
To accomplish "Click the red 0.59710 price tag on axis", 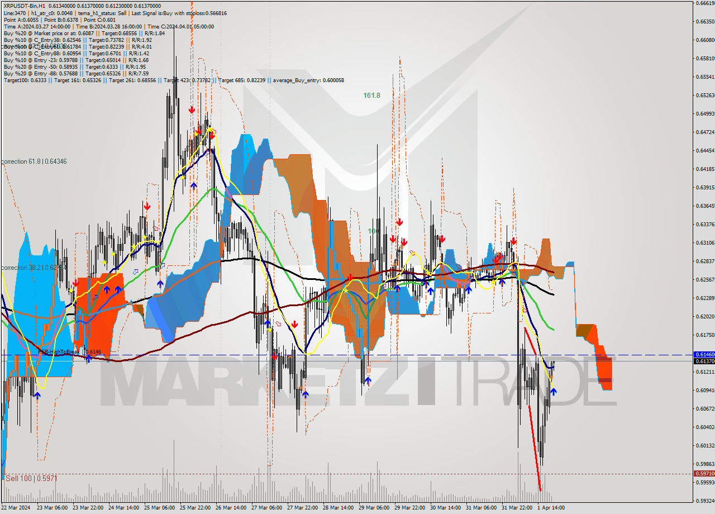I will point(704,474).
